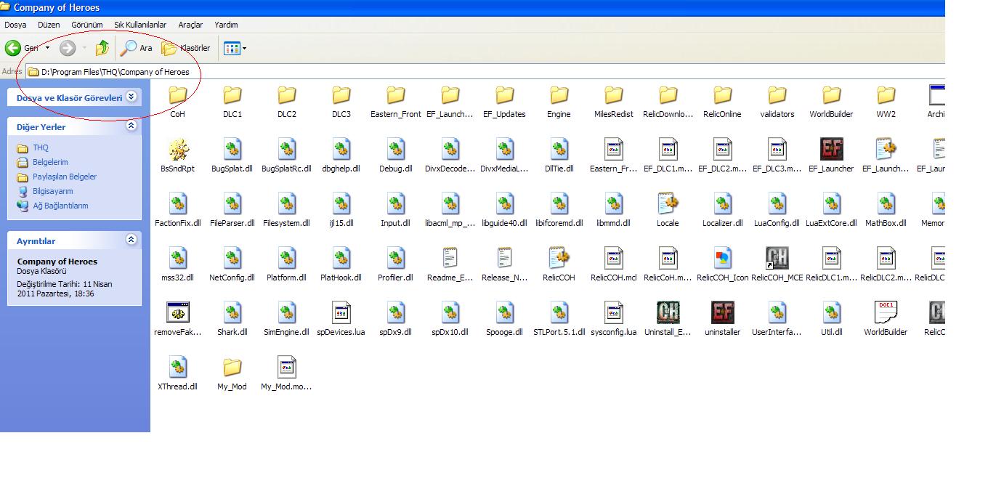Select the RelicOnline folder
Screen dimensions: 988x502
click(x=722, y=102)
